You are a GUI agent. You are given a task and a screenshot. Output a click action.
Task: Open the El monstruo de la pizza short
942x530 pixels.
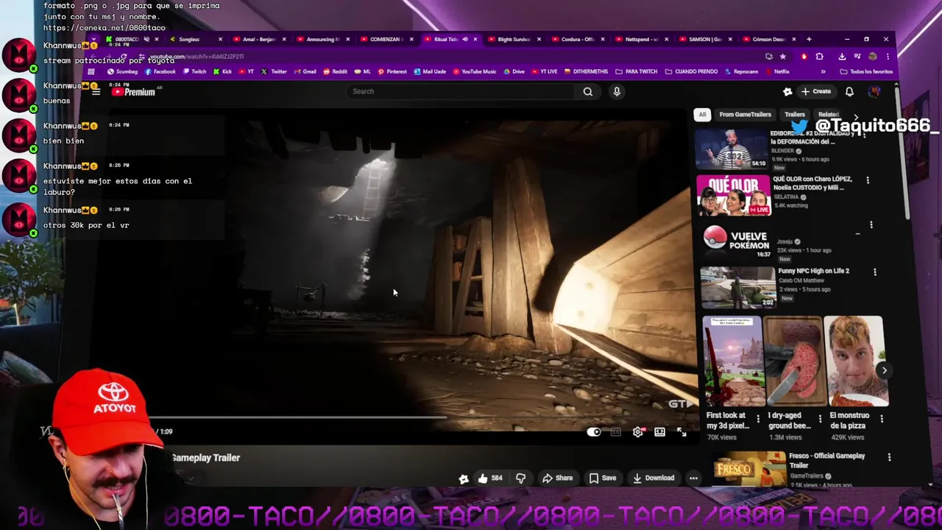(855, 361)
